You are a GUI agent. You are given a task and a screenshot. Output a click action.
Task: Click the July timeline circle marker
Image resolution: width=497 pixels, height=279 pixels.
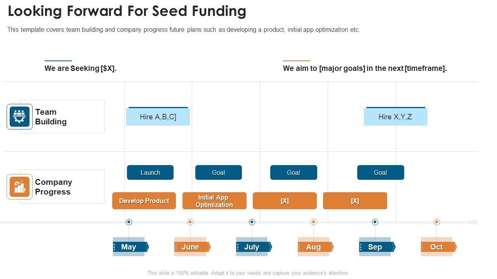click(x=252, y=222)
